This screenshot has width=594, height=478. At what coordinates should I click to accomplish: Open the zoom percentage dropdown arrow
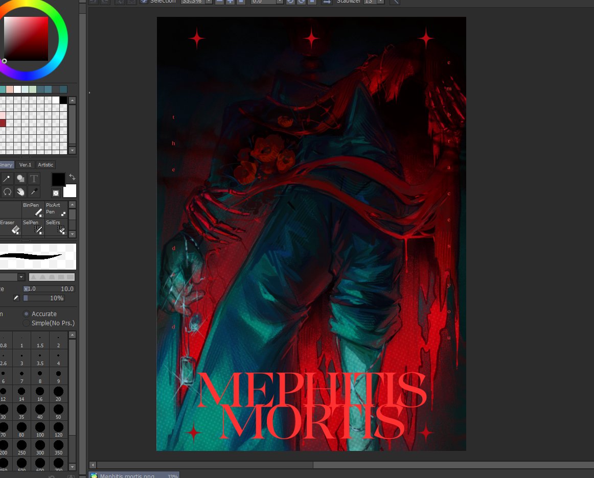tap(209, 2)
